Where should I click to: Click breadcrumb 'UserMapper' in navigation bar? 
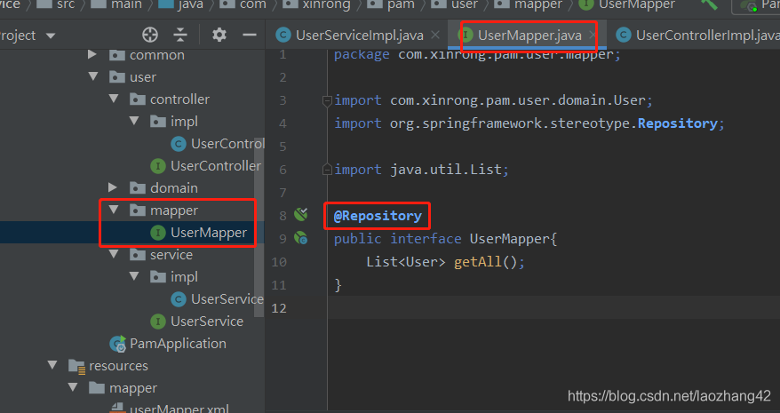[637, 5]
